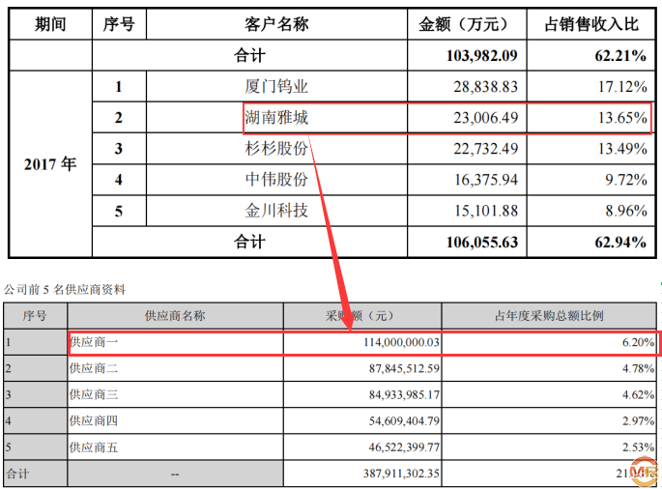This screenshot has width=662, height=489.
Task: Click the upper table's 序号 header
Action: coord(119,24)
